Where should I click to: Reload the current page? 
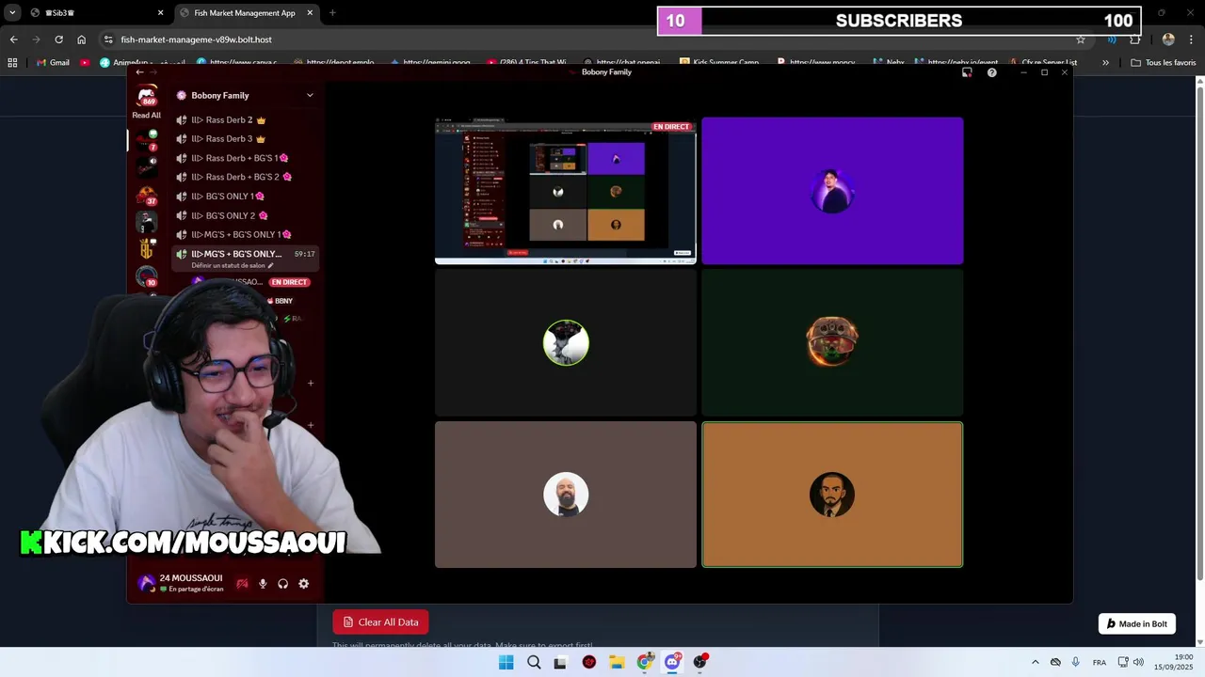click(58, 39)
